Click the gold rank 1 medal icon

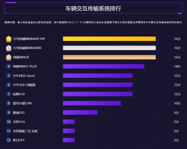pos(9,39)
